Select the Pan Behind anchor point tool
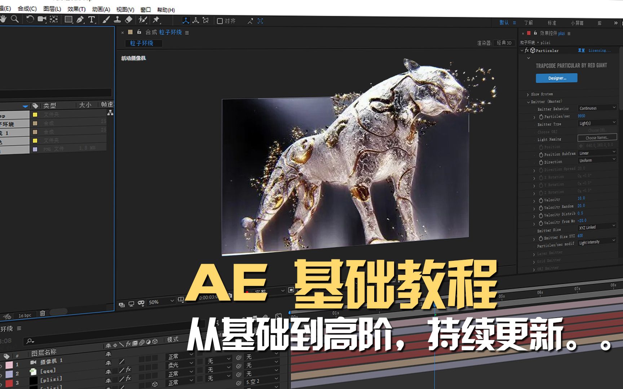 54,19
